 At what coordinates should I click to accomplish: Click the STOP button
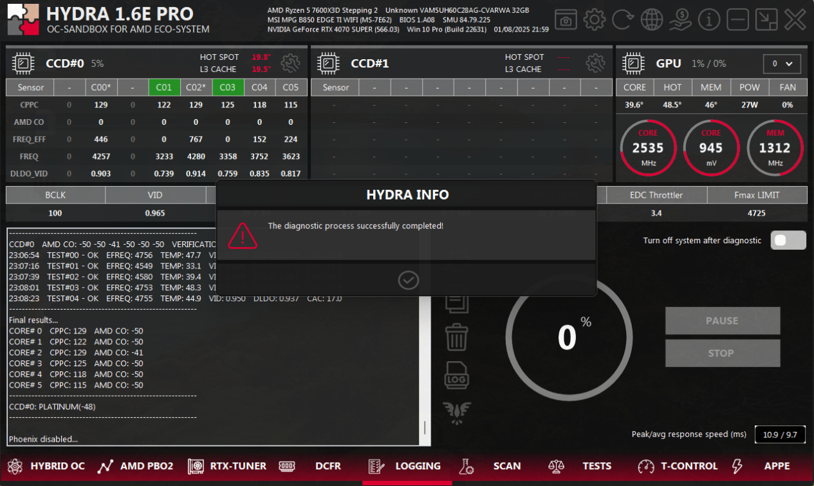coord(723,353)
